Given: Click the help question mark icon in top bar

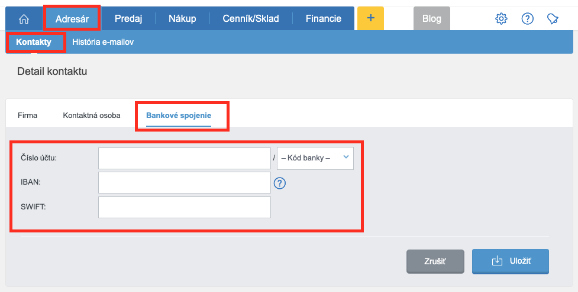Looking at the screenshot, I should click(x=528, y=18).
